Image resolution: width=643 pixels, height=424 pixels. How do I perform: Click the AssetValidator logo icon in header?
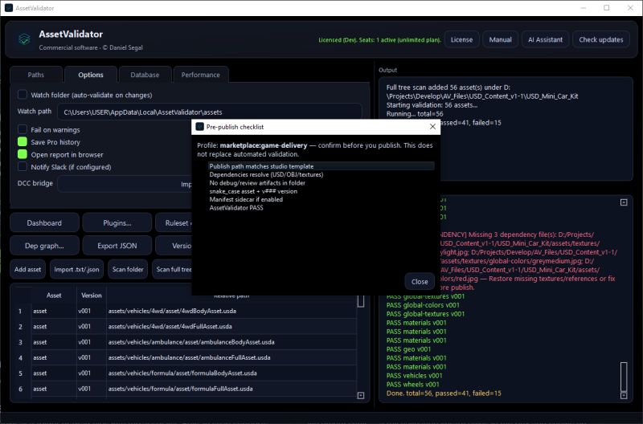[x=24, y=39]
